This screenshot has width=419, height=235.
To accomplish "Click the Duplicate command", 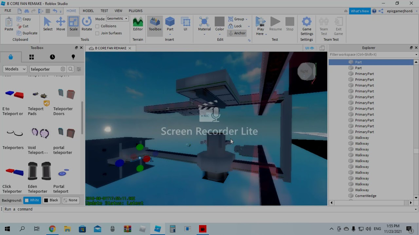I will [27, 33].
